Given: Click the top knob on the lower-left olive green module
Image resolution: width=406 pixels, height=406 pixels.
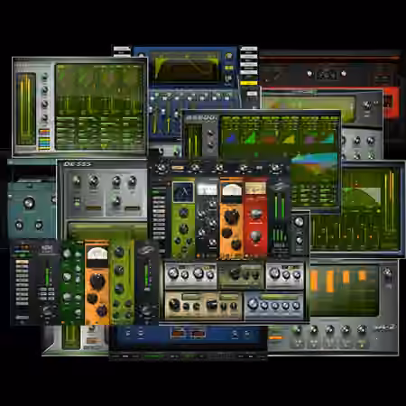Looking at the screenshot, I should (119, 252).
